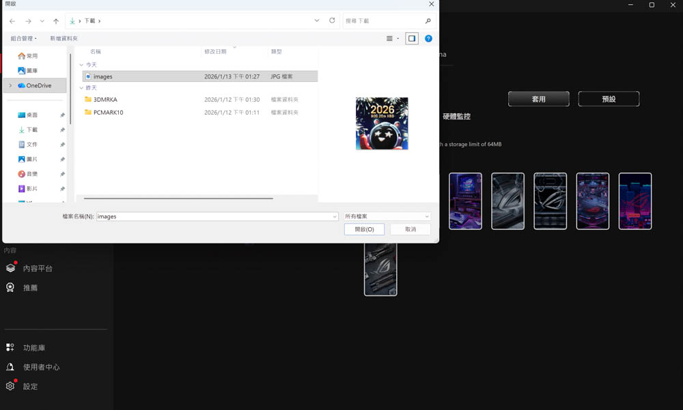This screenshot has height=410, width=683.
Task: Open 功能庫 in the sidebar
Action: 33,348
